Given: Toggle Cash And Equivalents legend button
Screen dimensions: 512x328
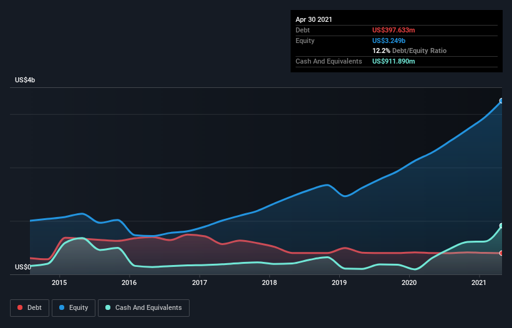Looking at the screenshot, I should [x=143, y=308].
